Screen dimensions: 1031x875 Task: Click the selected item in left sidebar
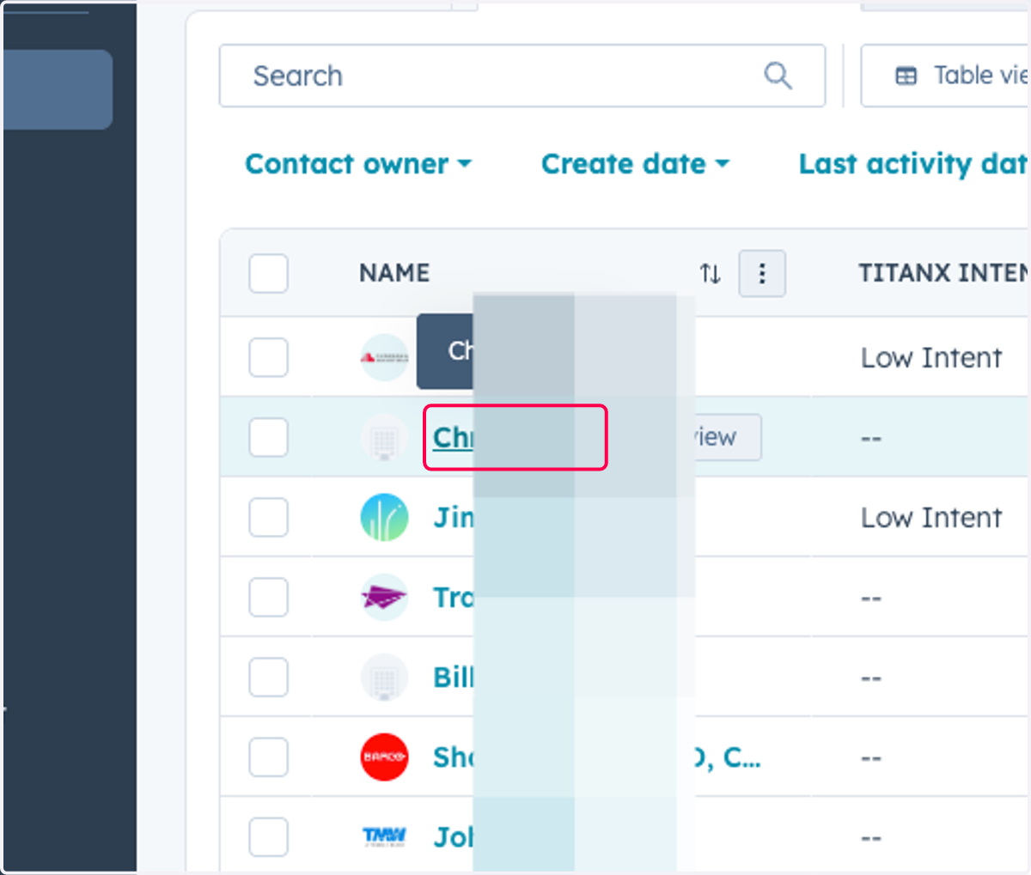pos(58,89)
